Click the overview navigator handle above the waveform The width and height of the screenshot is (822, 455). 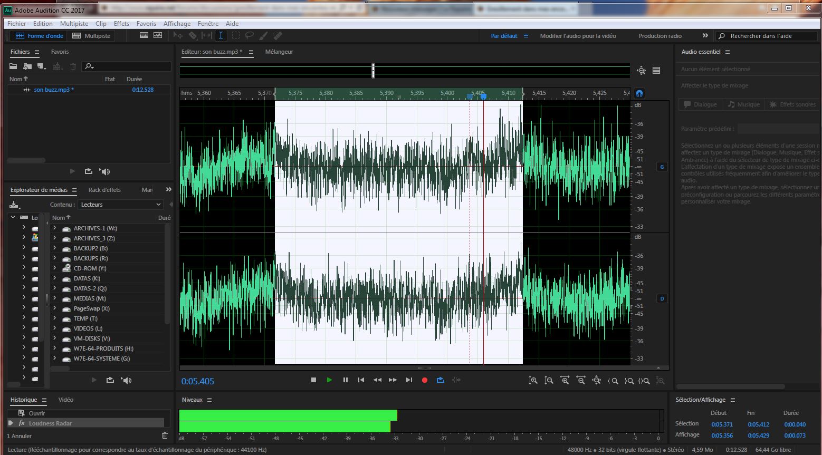[374, 71]
